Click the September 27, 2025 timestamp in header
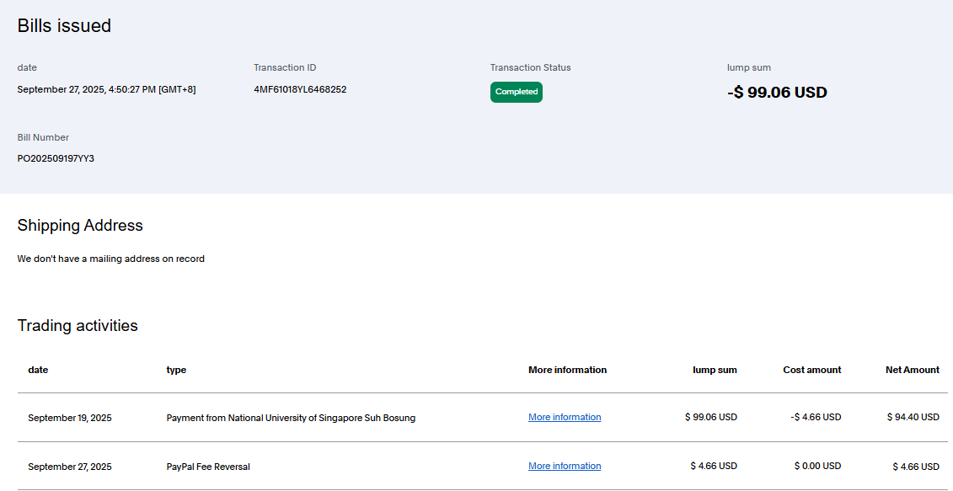The width and height of the screenshot is (953, 491). pyautogui.click(x=106, y=89)
